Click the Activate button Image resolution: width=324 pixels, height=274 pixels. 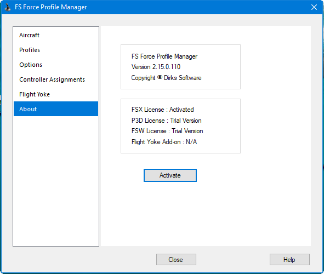click(x=170, y=175)
